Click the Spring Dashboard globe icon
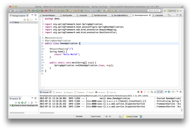 tap(98, 11)
